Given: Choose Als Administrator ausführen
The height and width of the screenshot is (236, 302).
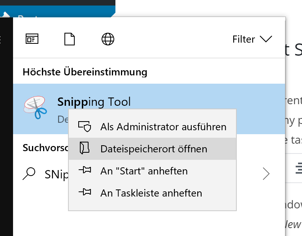Looking at the screenshot, I should [x=152, y=127].
